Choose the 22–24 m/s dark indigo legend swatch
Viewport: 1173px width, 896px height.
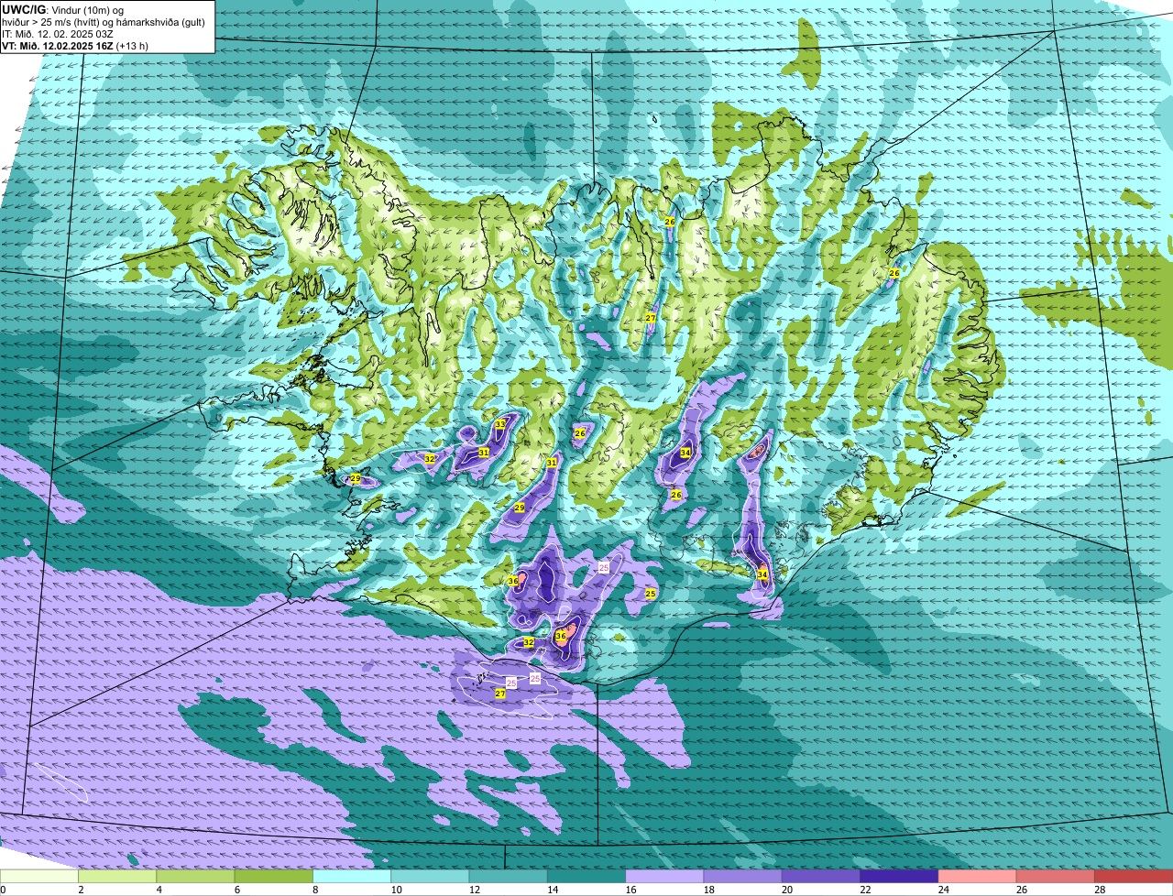[899, 876]
